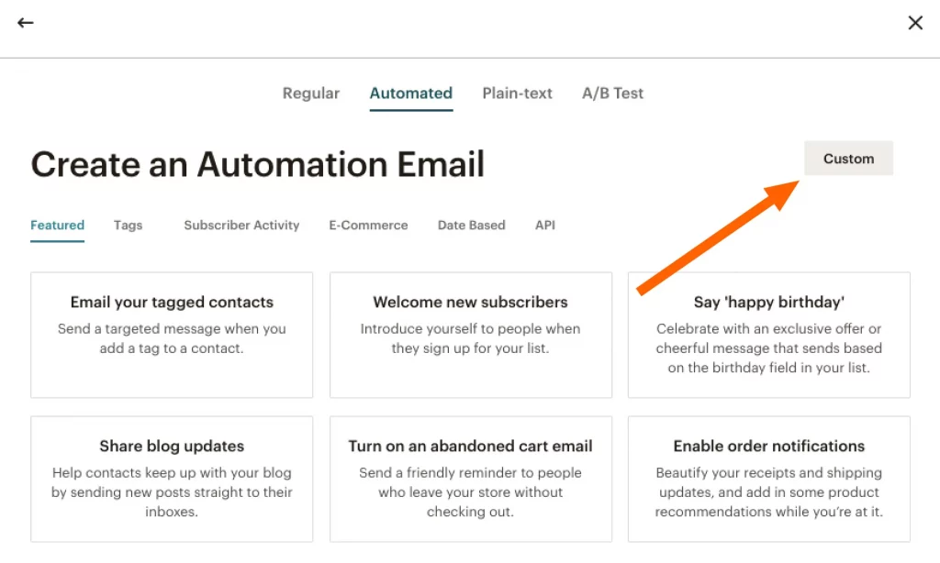940x563 pixels.
Task: View the E-Commerce automation category
Action: (368, 226)
